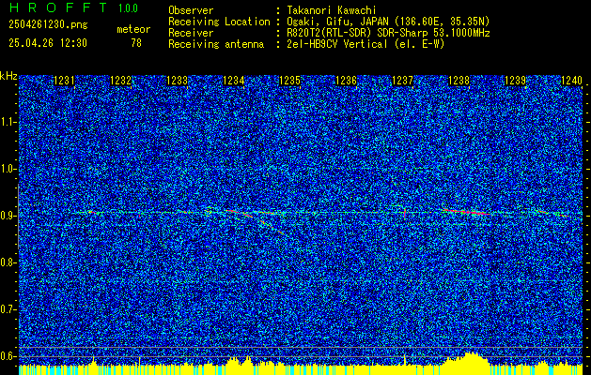Click the kHz axis unit label
The width and height of the screenshot is (591, 375).
click(x=8, y=76)
